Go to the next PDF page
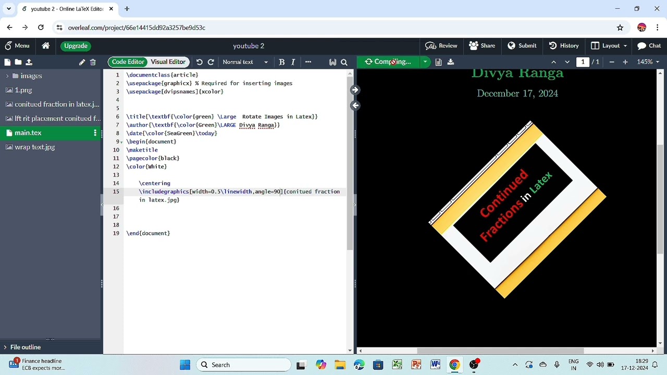 pyautogui.click(x=567, y=62)
